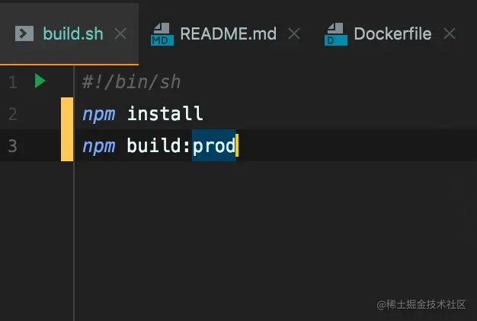Close the README.md tab
477x321 pixels.
[x=294, y=33]
